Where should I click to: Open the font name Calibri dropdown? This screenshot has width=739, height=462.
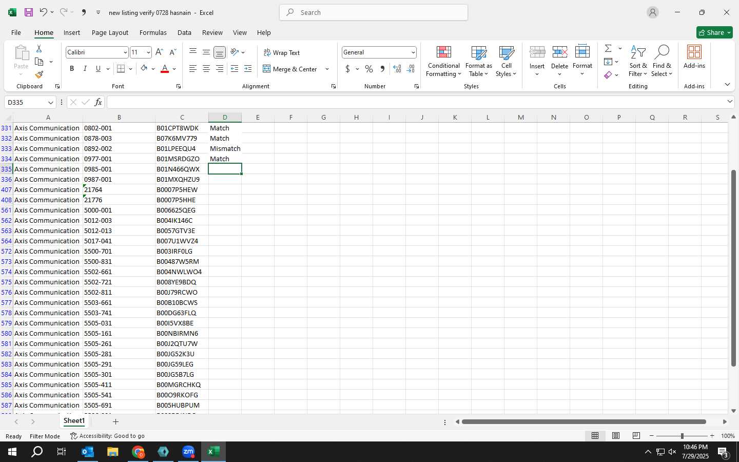click(125, 52)
